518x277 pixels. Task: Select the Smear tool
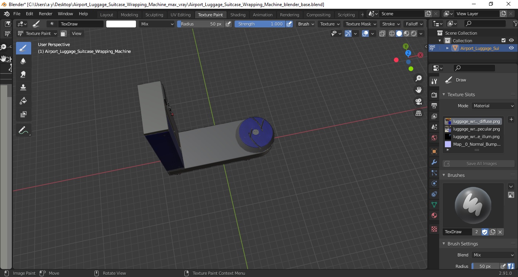tap(24, 75)
